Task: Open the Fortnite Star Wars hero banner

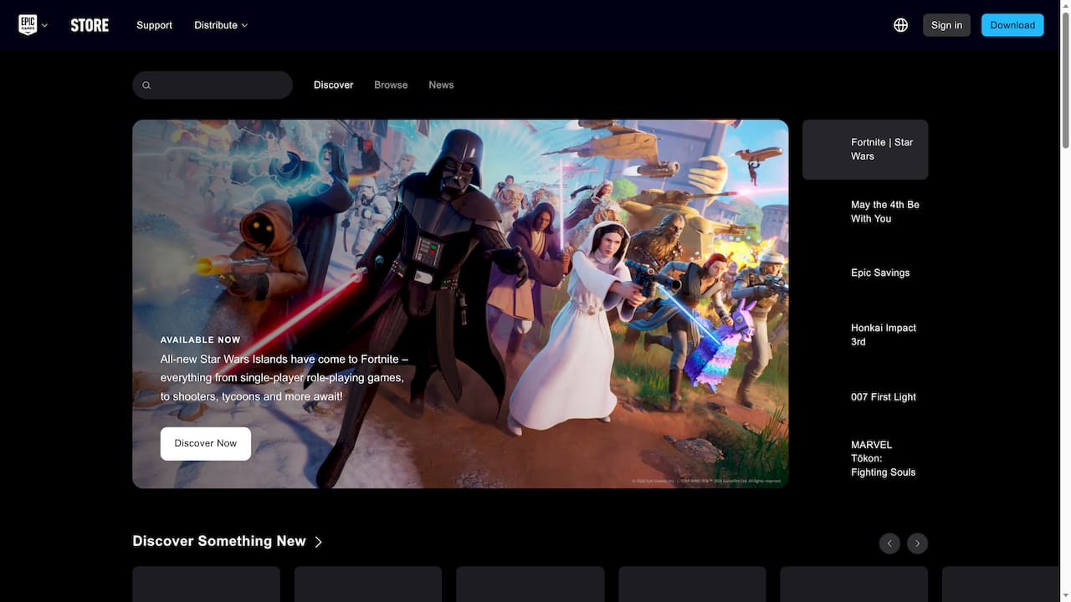Action: [460, 304]
